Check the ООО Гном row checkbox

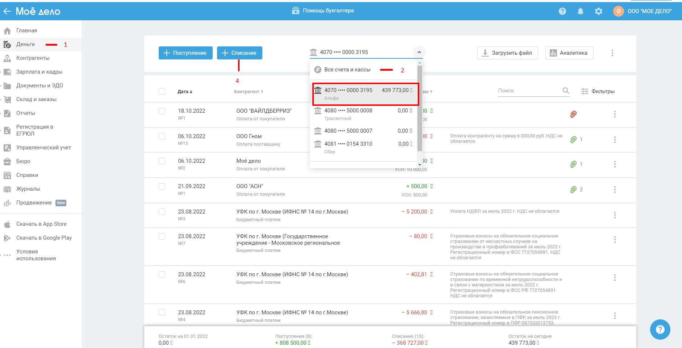[162, 136]
